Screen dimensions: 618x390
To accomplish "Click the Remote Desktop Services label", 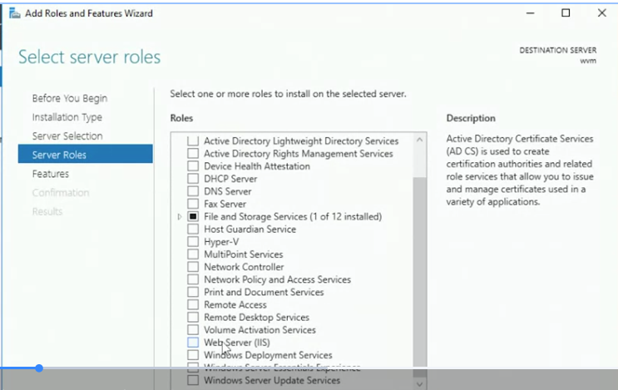I will (256, 317).
